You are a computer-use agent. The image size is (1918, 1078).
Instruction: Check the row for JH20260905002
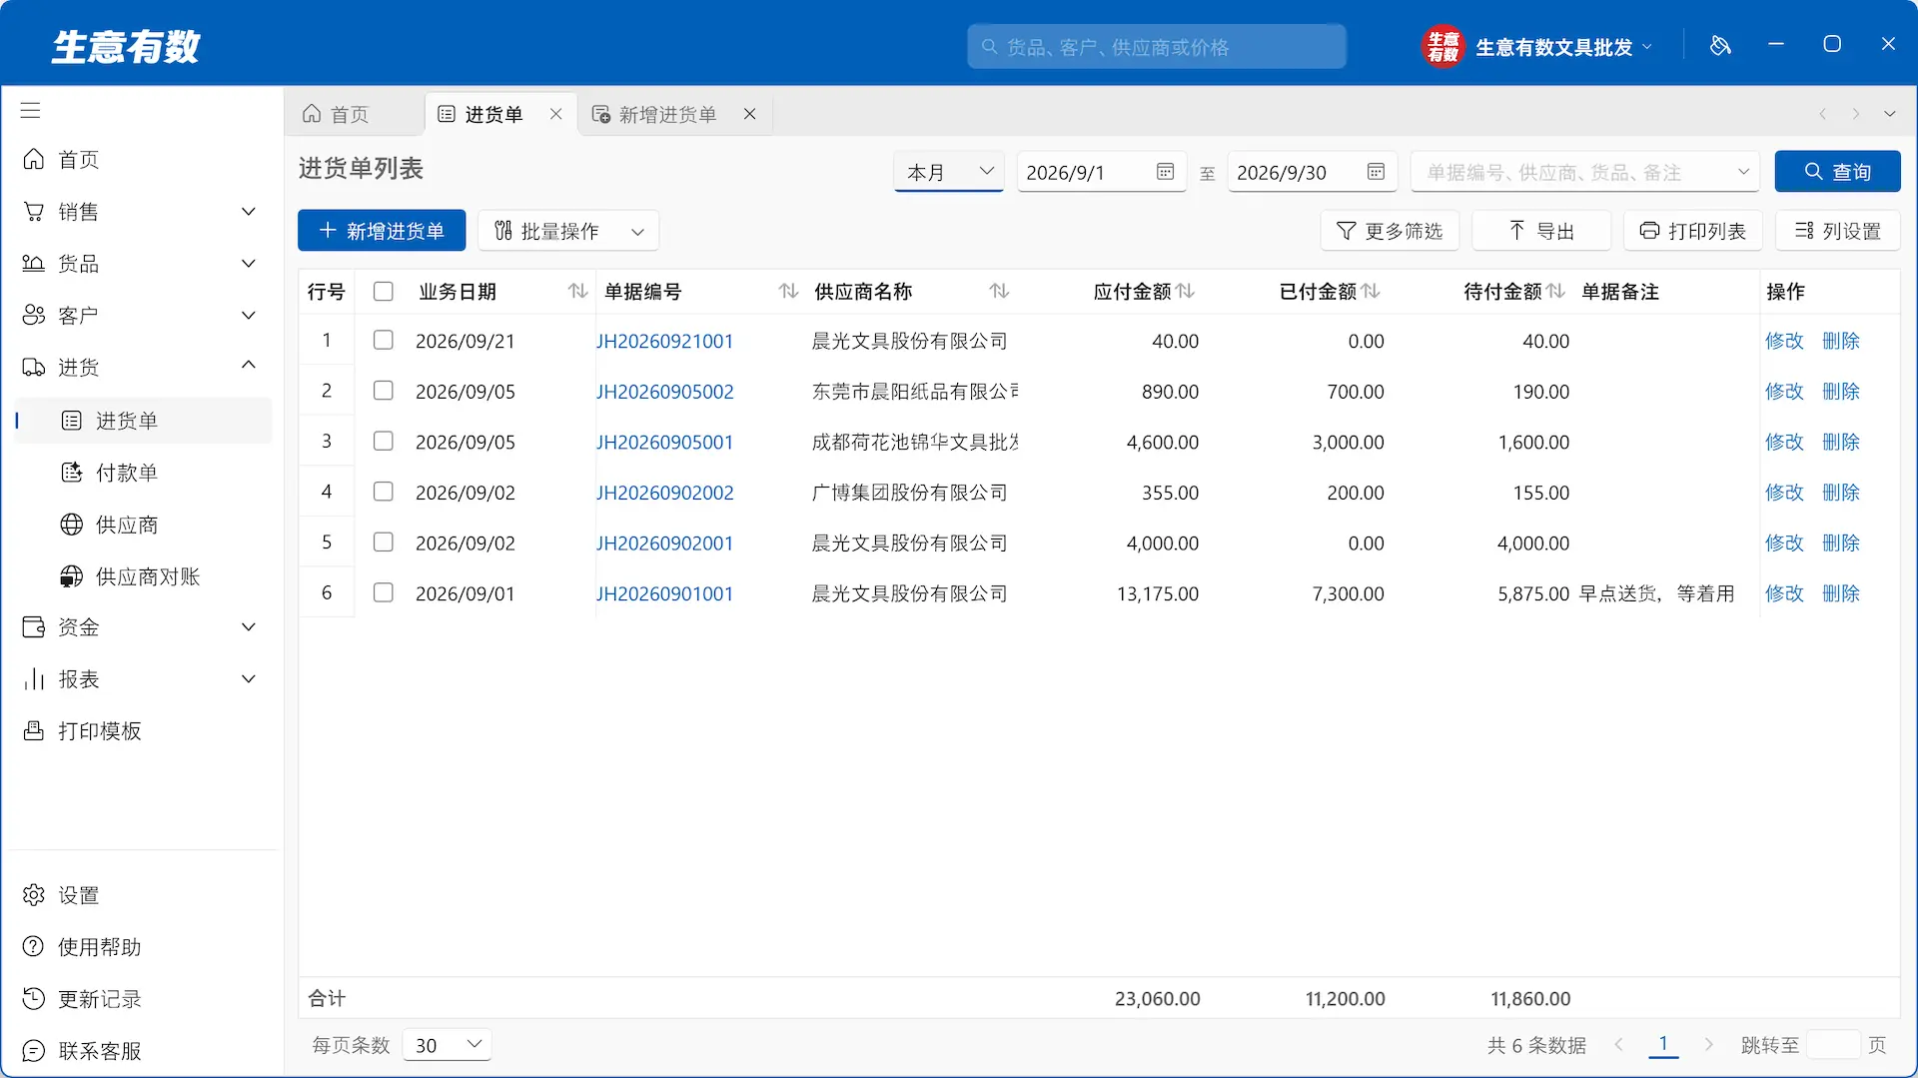[383, 391]
